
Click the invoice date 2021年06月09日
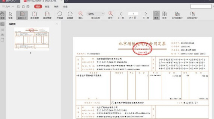188,50
